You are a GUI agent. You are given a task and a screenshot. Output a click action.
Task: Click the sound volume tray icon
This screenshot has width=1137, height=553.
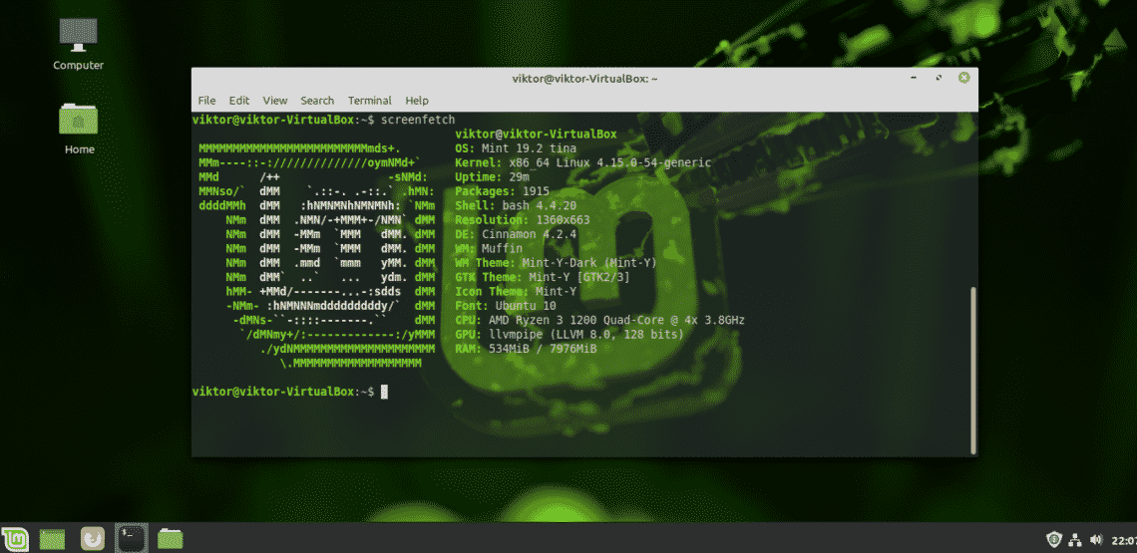[1097, 539]
